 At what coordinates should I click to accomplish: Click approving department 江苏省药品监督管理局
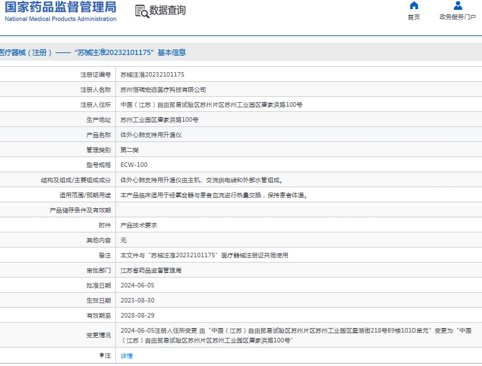click(151, 270)
